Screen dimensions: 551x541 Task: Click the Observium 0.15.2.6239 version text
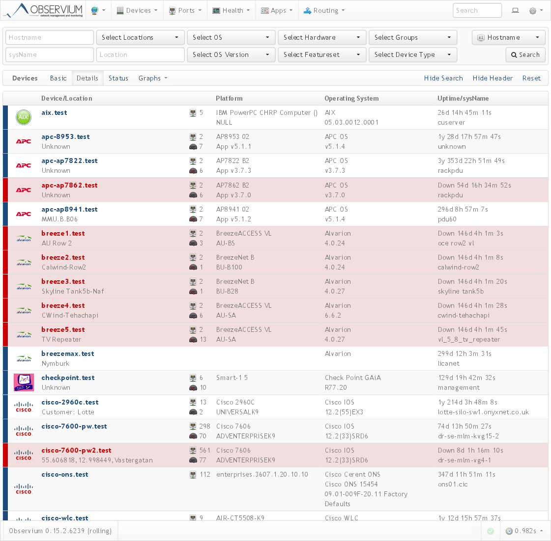(x=60, y=531)
